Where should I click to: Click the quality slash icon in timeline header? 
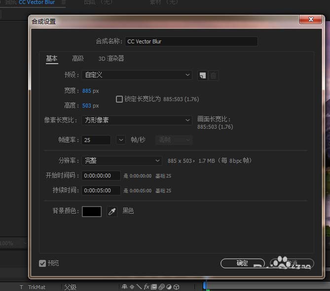(139, 287)
